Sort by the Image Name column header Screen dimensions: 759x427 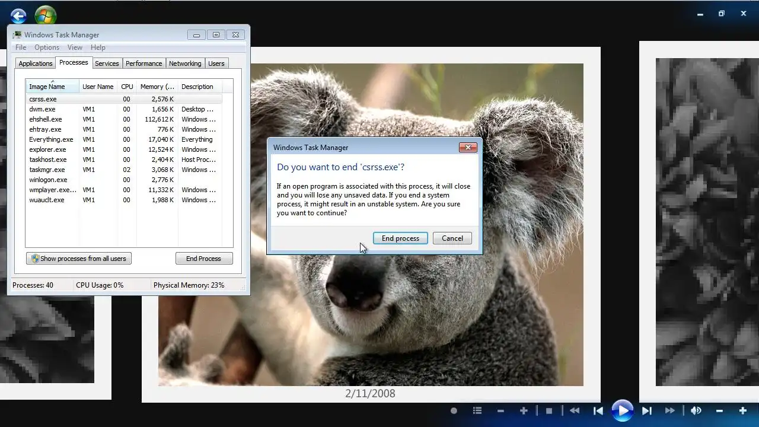(x=52, y=87)
